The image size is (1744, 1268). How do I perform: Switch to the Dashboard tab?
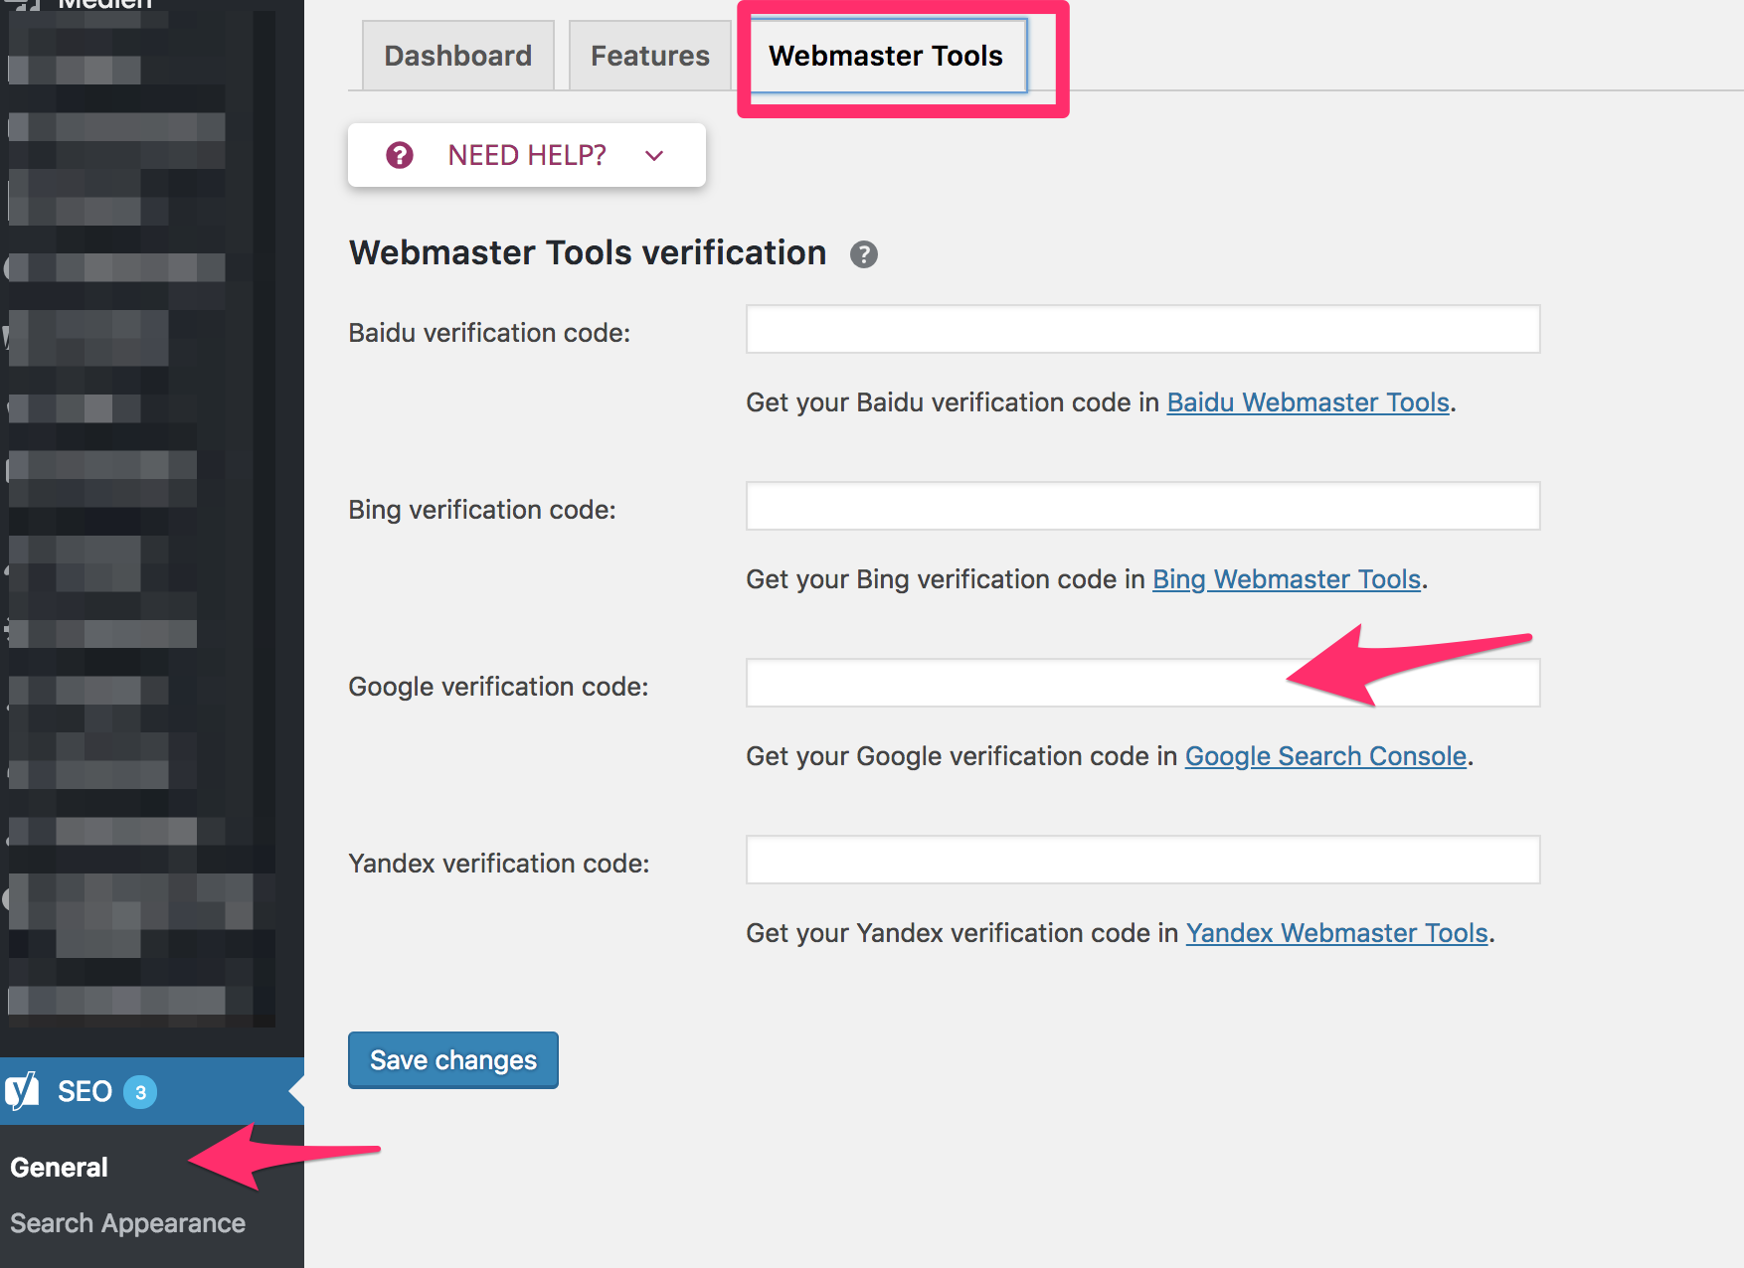tap(458, 56)
